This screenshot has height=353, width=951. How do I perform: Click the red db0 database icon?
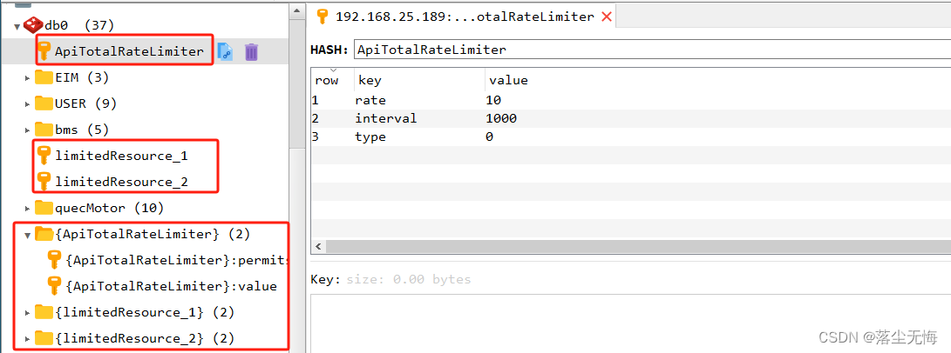pos(32,25)
